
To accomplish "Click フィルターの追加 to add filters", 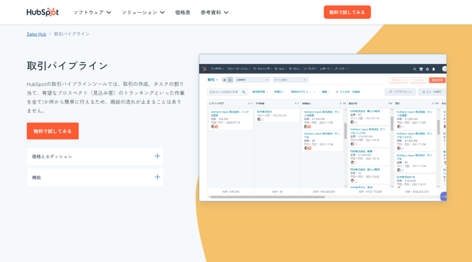I will tap(348, 92).
